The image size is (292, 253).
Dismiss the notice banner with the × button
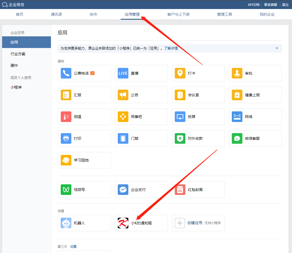point(277,48)
